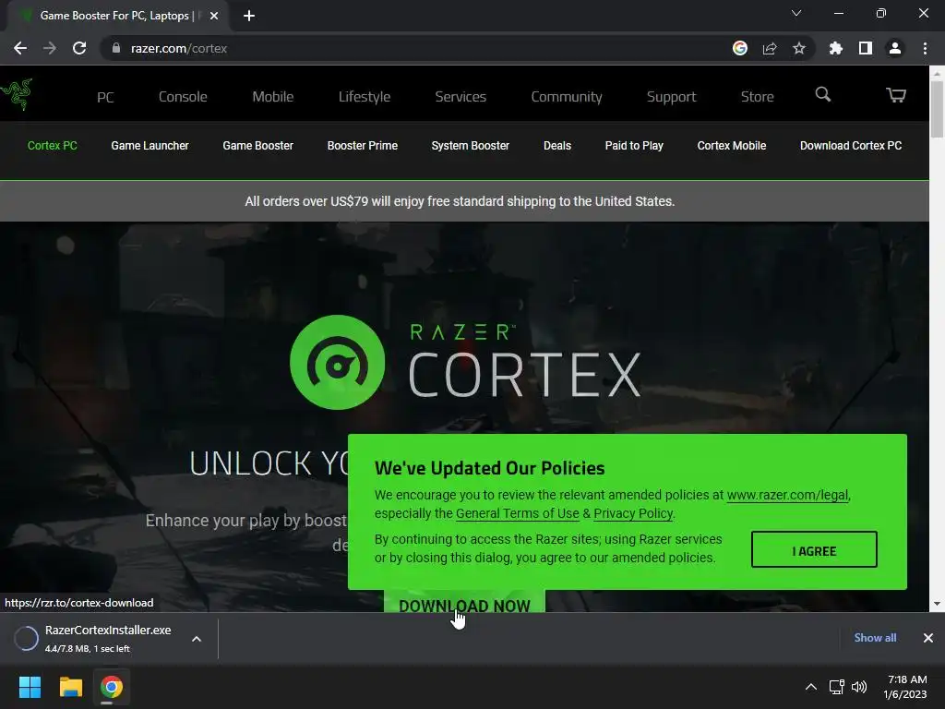Open the PC menu
The width and height of the screenshot is (945, 709).
(105, 97)
